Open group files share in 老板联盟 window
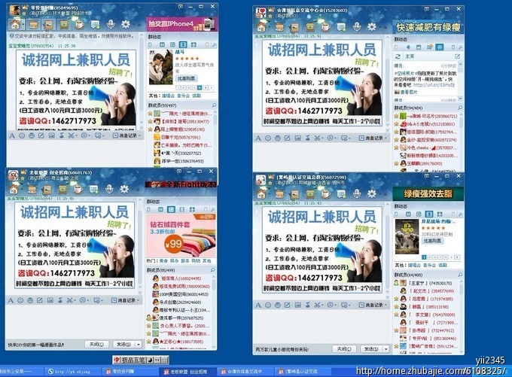The height and width of the screenshot is (377, 512). [x=32, y=190]
